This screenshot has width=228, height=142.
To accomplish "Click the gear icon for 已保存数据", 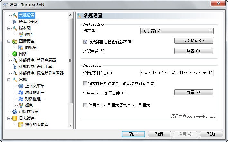I will [15, 112].
